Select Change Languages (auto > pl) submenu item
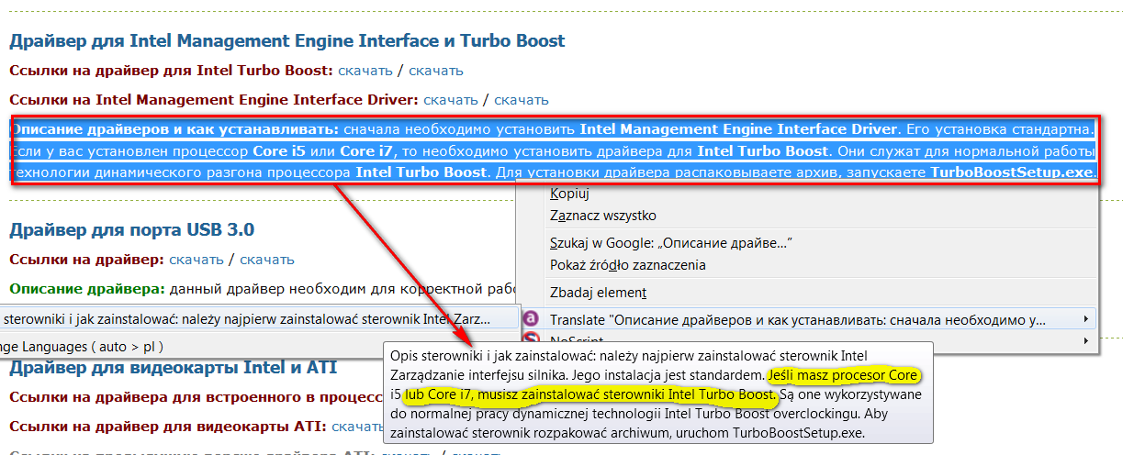The image size is (1134, 455). 82,347
